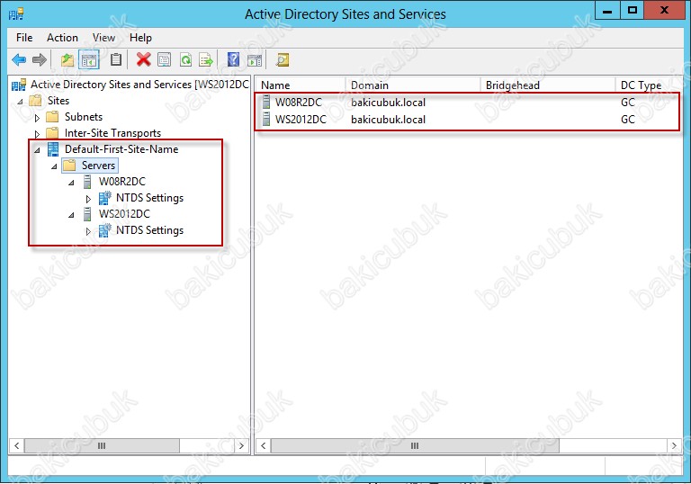Image resolution: width=691 pixels, height=484 pixels.
Task: Collapse the Servers node
Action: tap(54, 166)
